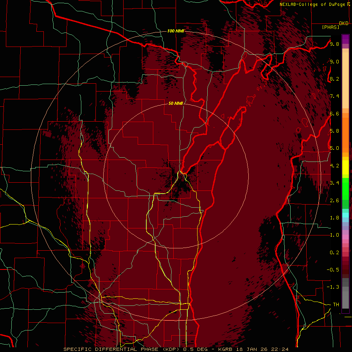
Task: Pick the cyan band of the color bar
Action: 345,215
